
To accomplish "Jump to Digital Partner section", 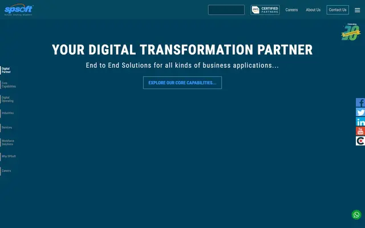I will [x=6, y=70].
